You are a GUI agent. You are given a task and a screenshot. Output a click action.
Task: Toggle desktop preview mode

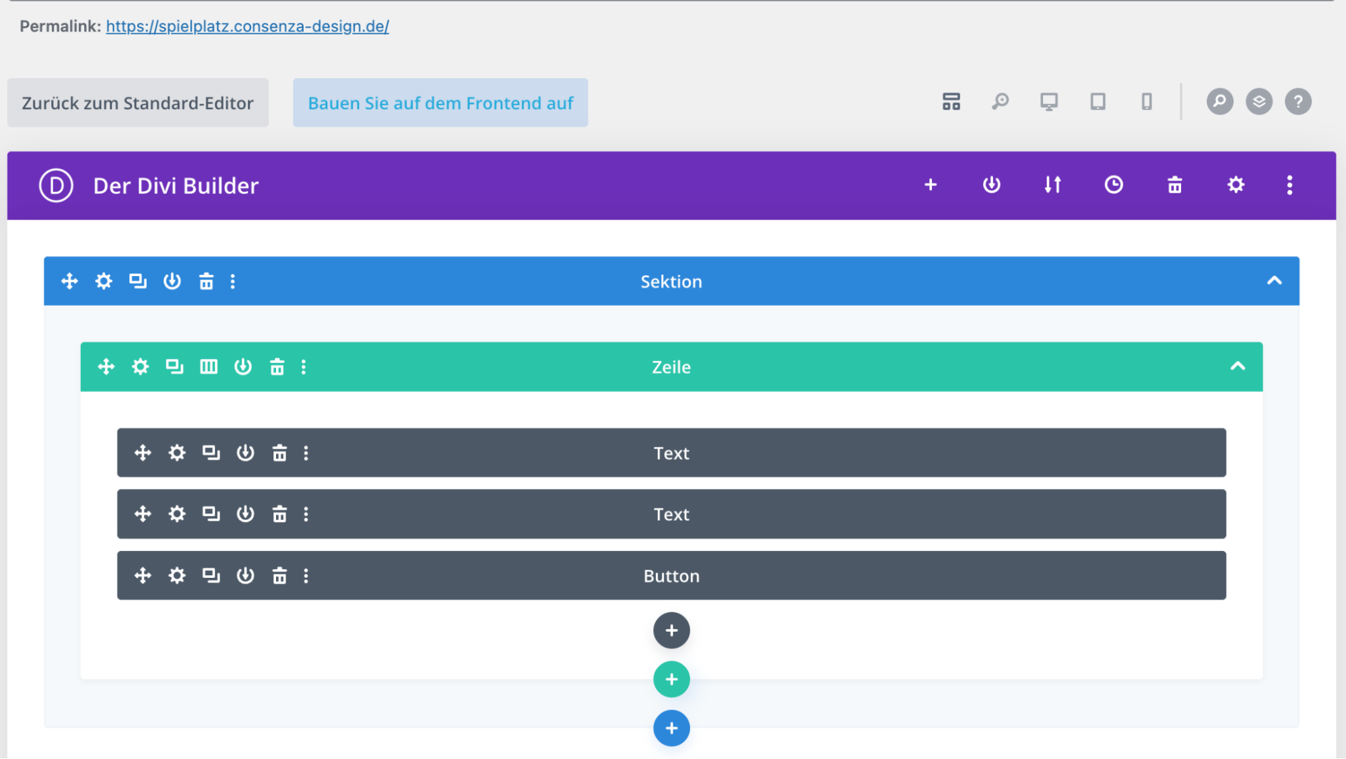click(1048, 102)
